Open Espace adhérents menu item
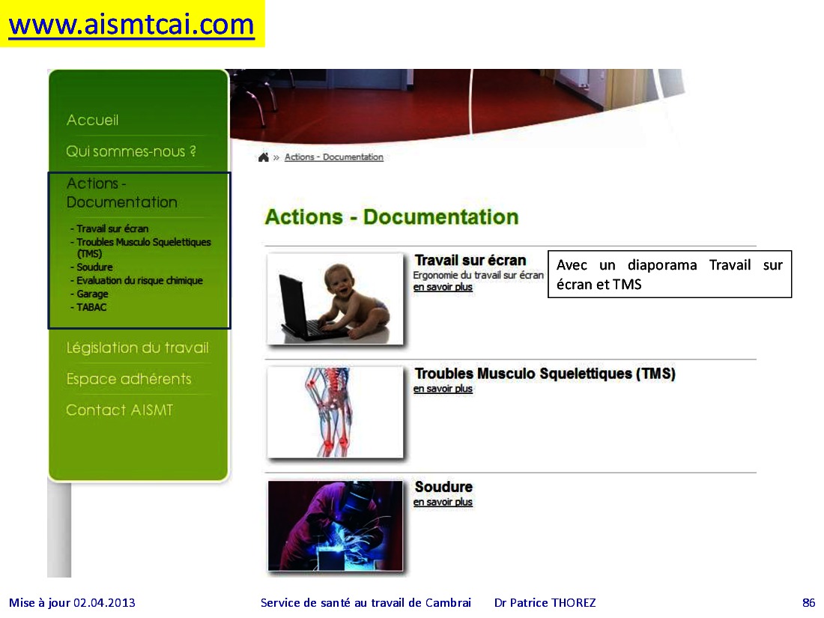The image size is (824, 618). 129,379
